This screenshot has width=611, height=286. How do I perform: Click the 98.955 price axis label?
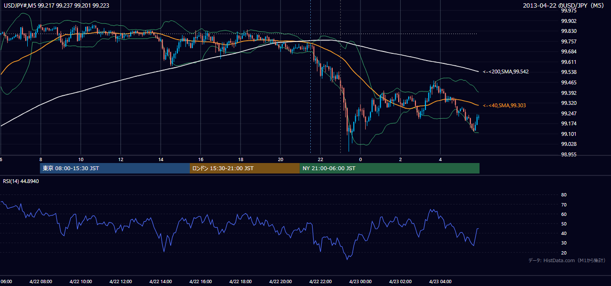tap(568, 154)
